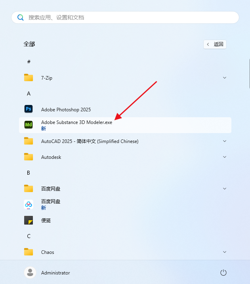Open the power options button
Viewport: 250px width, 284px height.
(x=223, y=273)
